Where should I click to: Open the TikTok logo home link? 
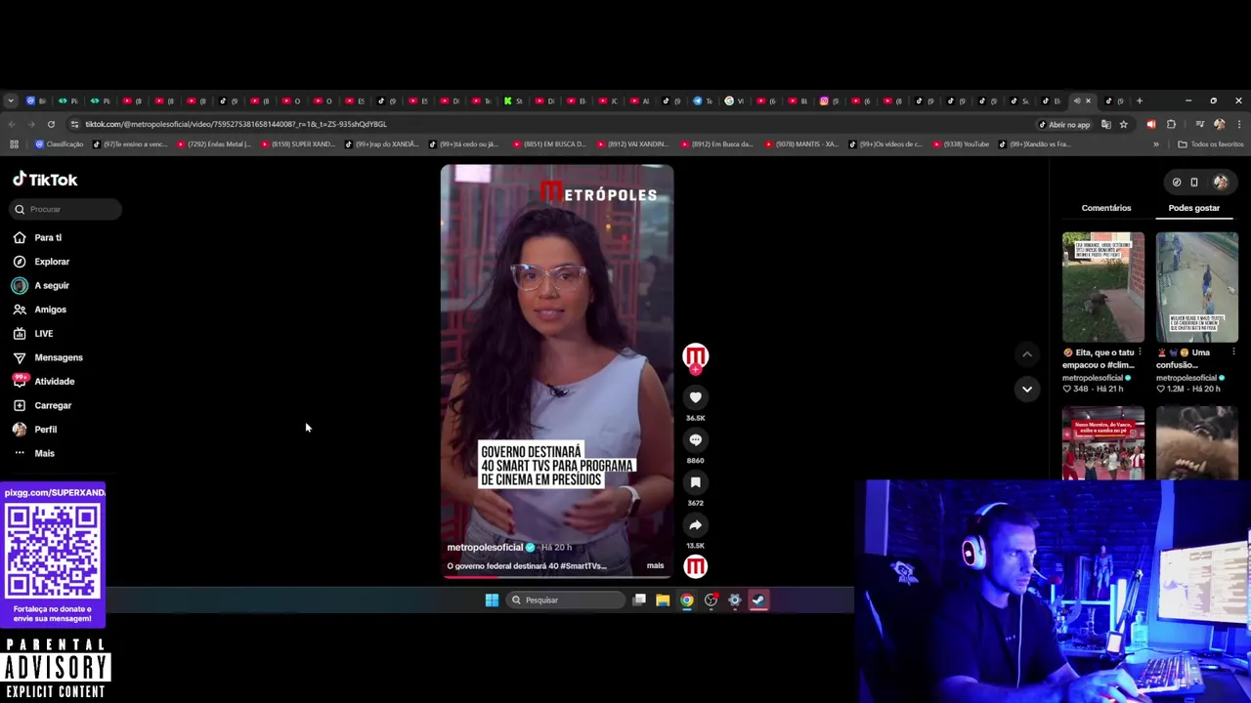[x=45, y=180]
